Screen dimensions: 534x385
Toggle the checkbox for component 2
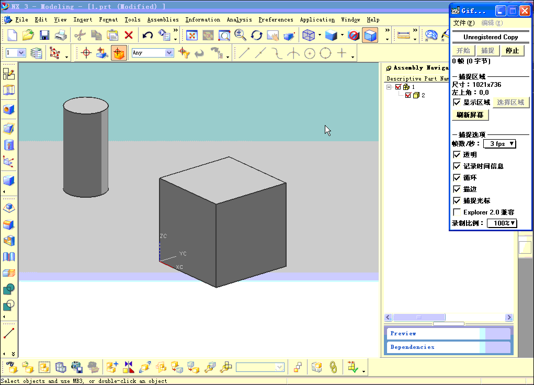click(x=408, y=95)
